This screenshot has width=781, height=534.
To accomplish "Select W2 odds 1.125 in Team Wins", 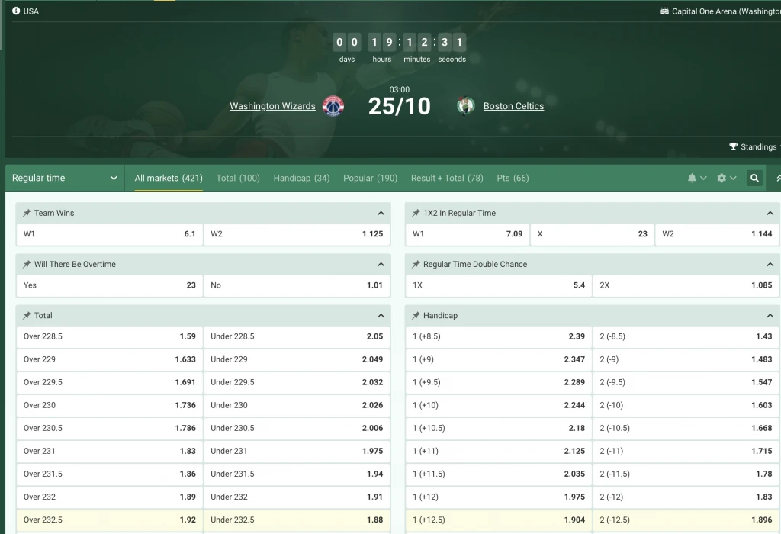I will pos(297,234).
